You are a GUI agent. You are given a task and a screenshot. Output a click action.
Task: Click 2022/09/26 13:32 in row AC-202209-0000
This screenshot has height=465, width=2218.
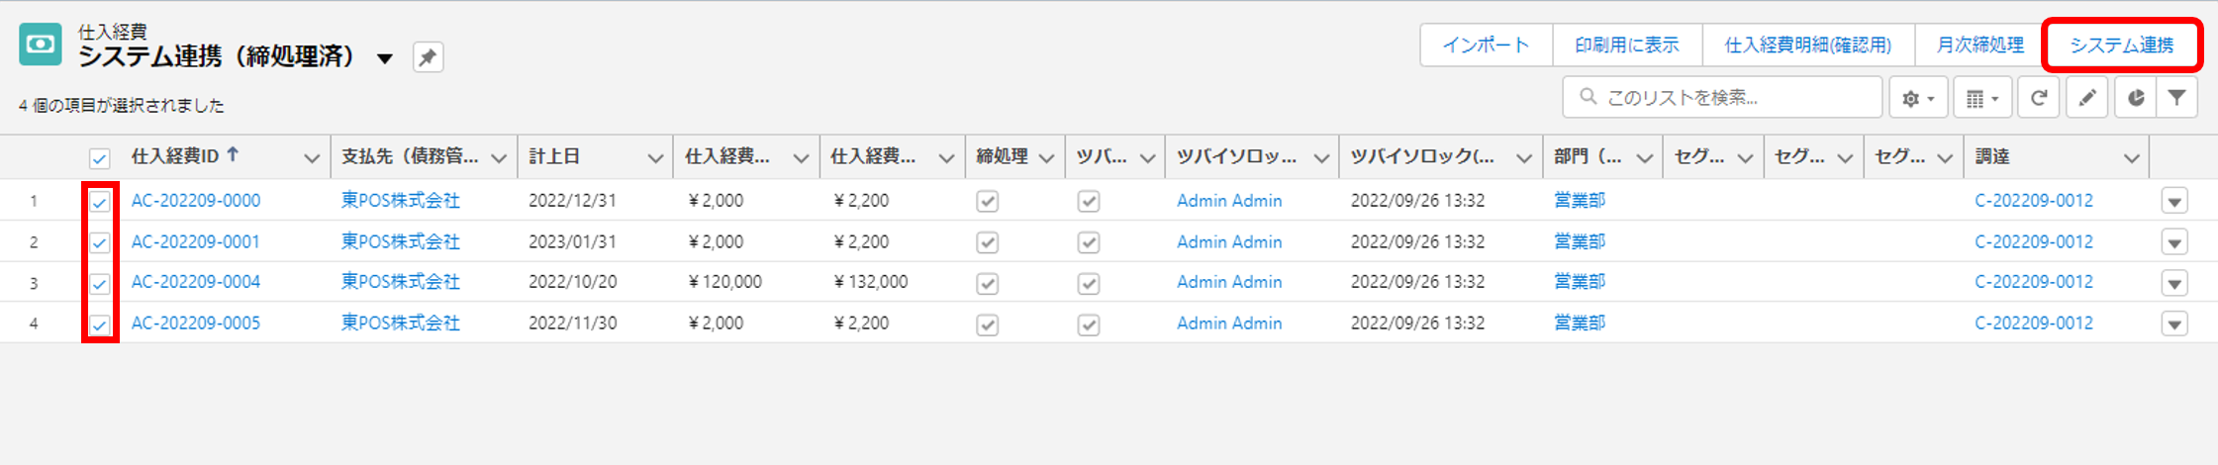(x=1417, y=201)
